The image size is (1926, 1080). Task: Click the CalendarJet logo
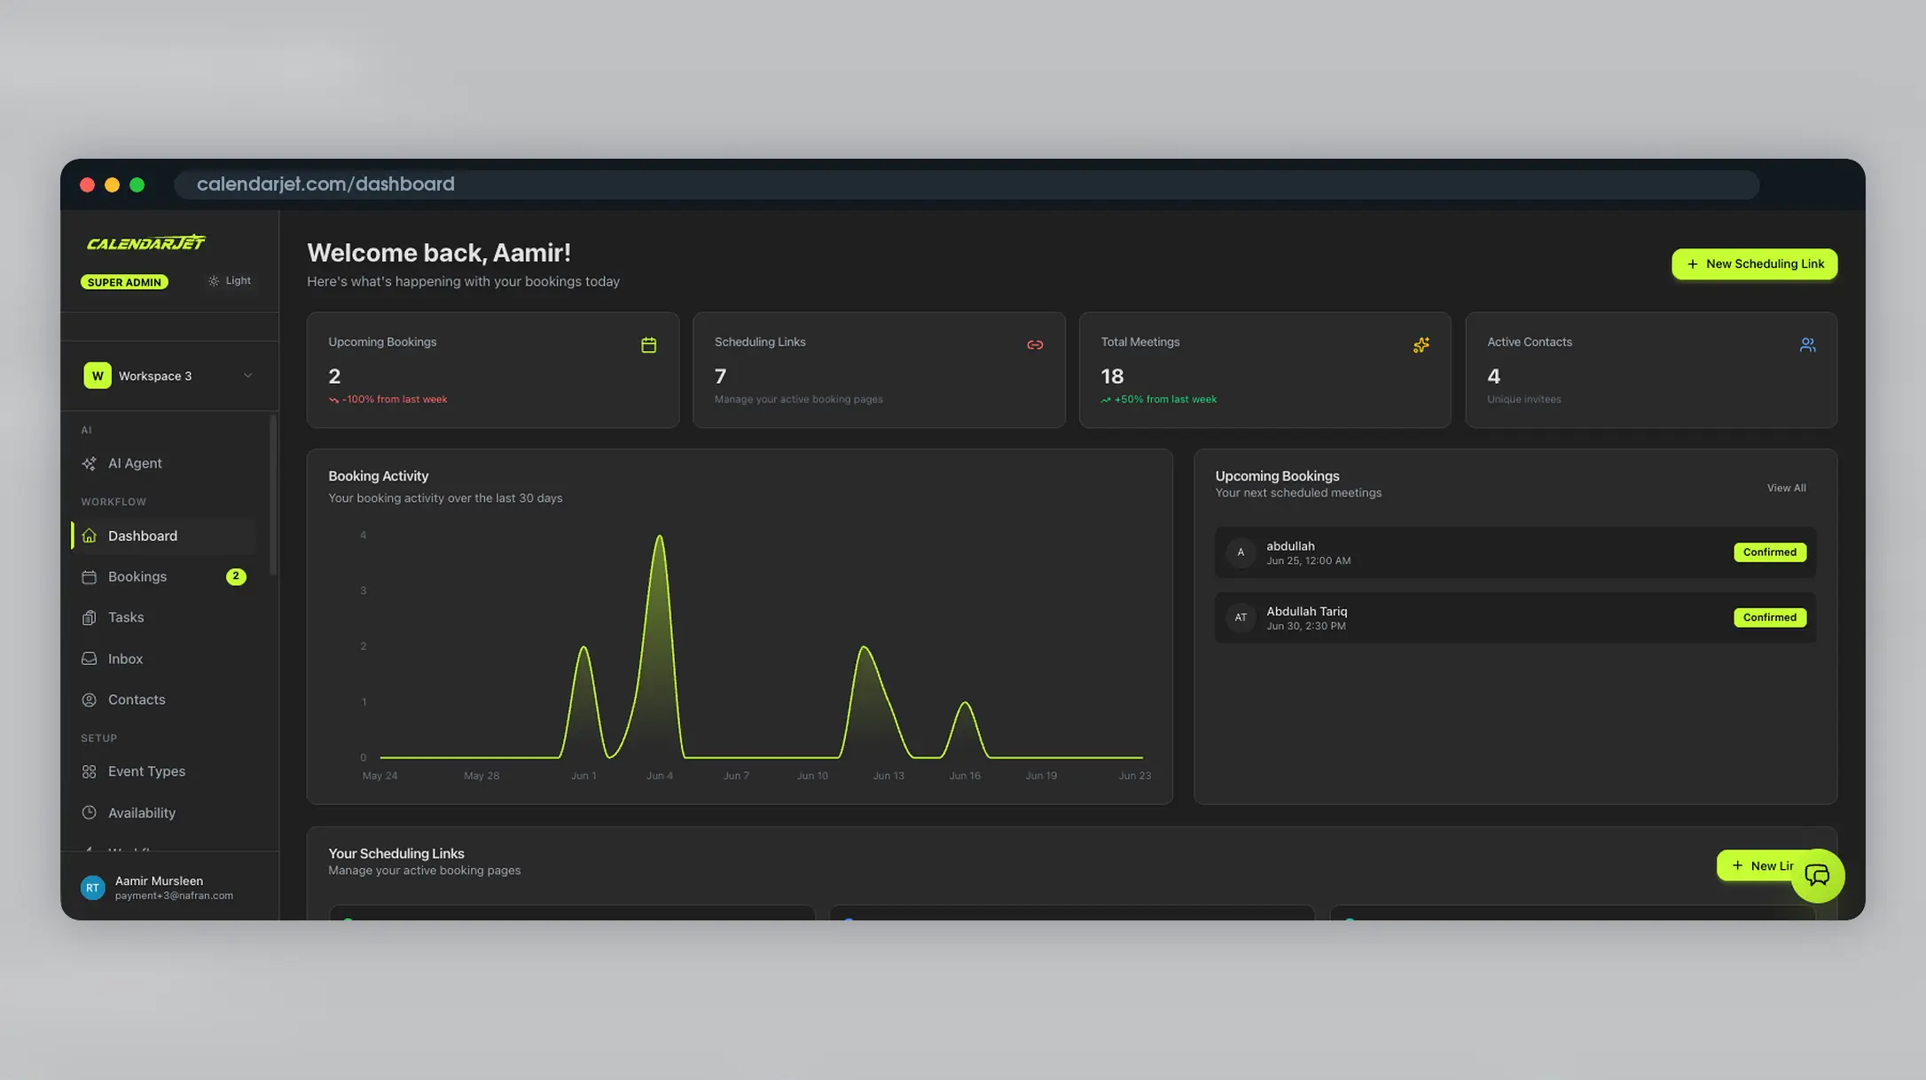[x=146, y=242]
